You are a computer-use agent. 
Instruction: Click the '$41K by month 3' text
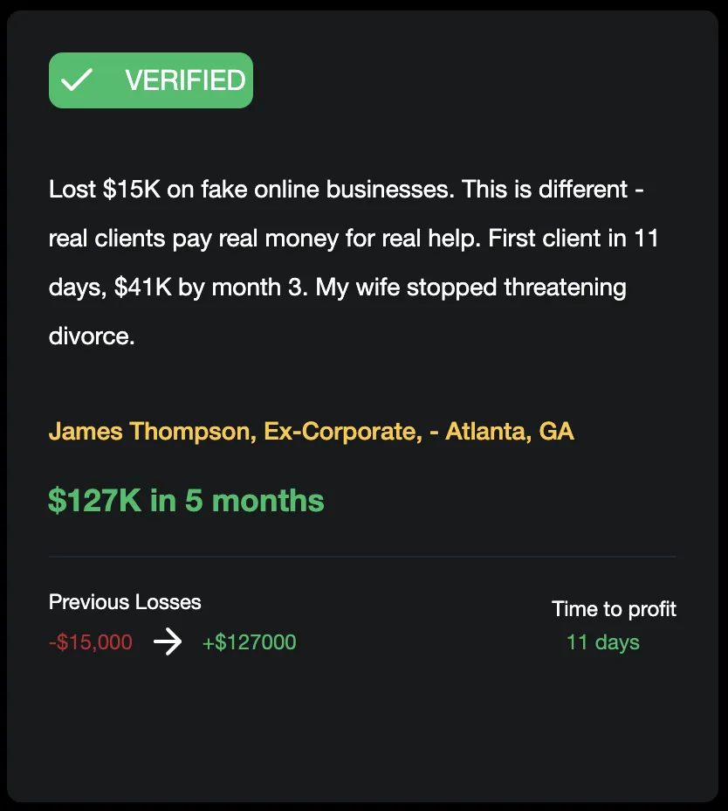tap(209, 287)
